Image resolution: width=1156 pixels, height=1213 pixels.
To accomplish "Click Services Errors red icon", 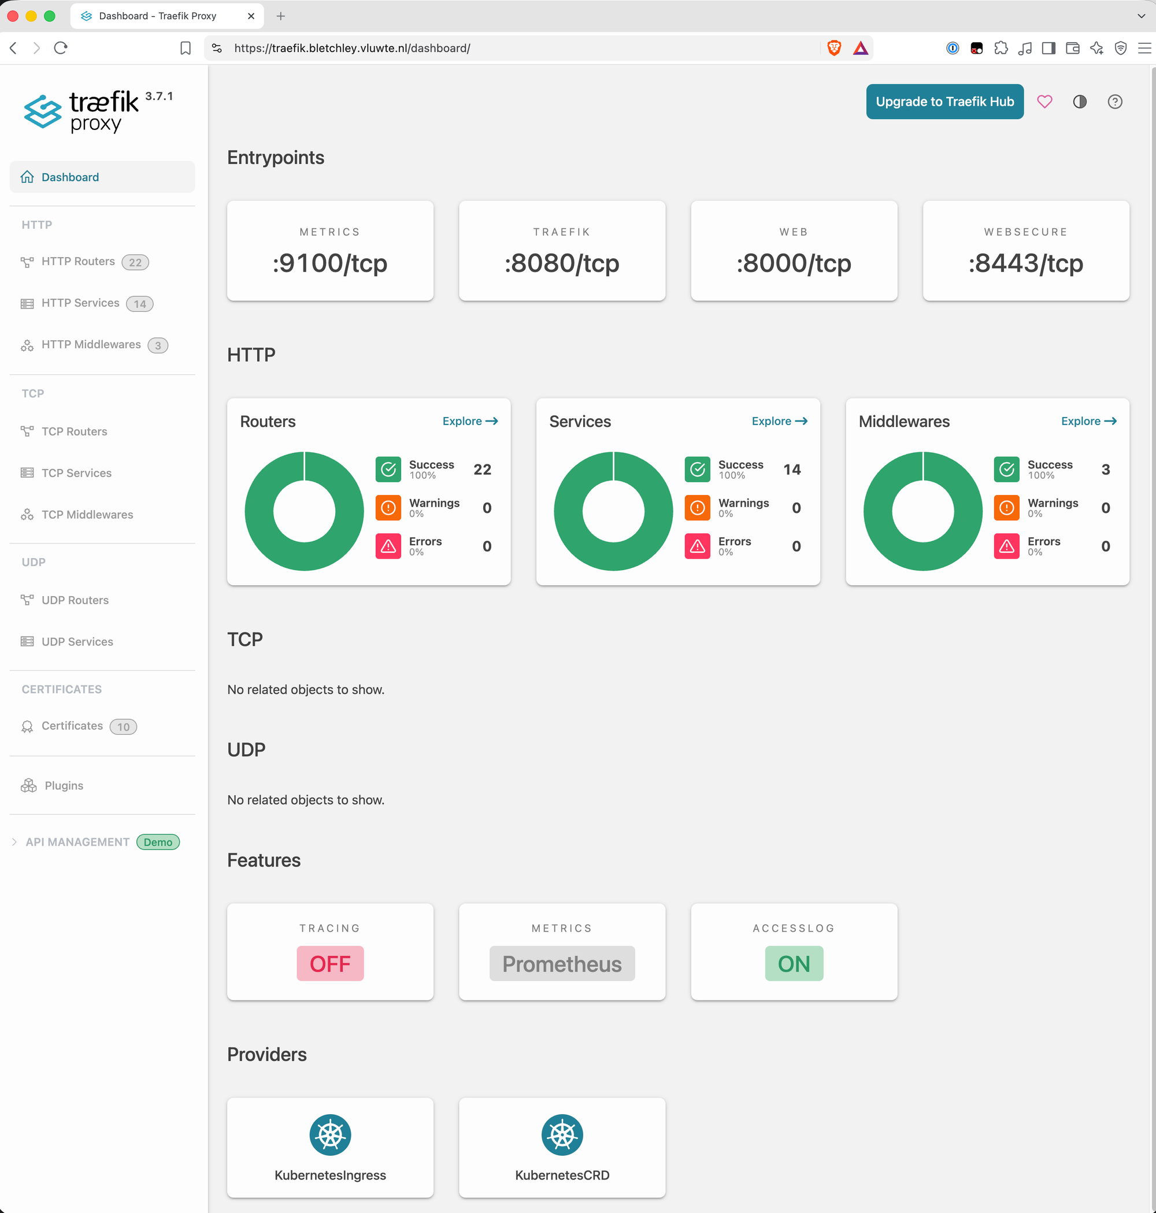I will click(698, 546).
